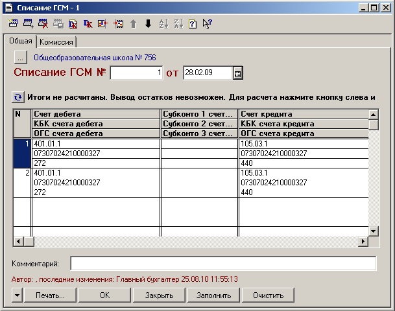Click the recalculate totals refresh icon
395x311 pixels.
pos(18,97)
